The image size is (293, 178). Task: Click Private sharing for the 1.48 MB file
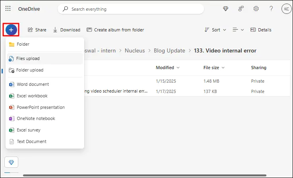coord(258,81)
